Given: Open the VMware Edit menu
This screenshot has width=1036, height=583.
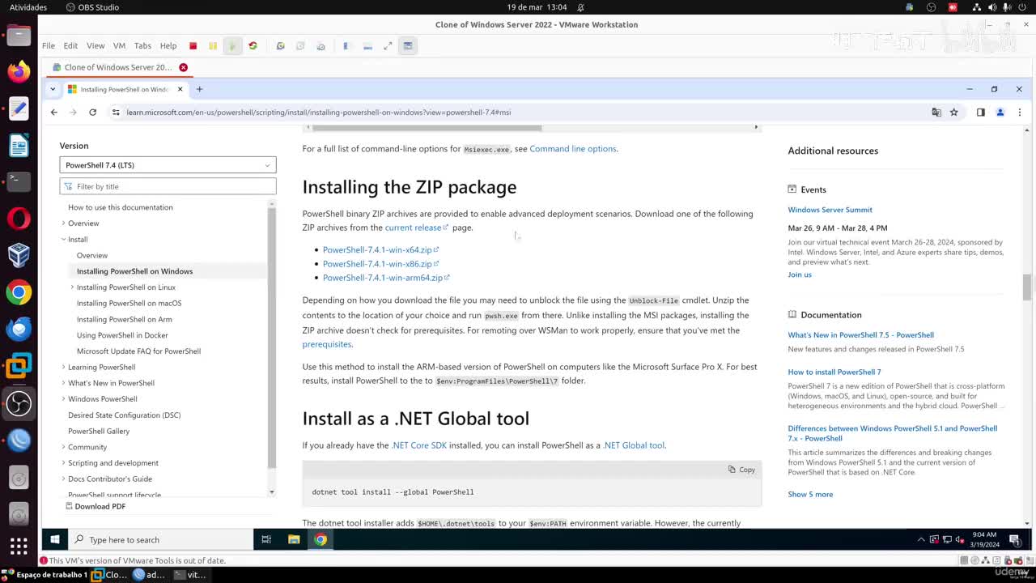Looking at the screenshot, I should pyautogui.click(x=70, y=46).
